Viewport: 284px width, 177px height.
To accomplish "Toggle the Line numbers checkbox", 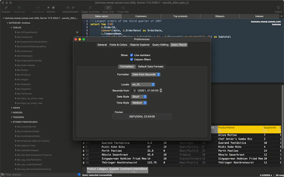I will point(131,55).
